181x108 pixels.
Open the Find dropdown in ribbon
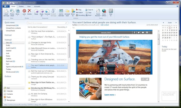89,15
